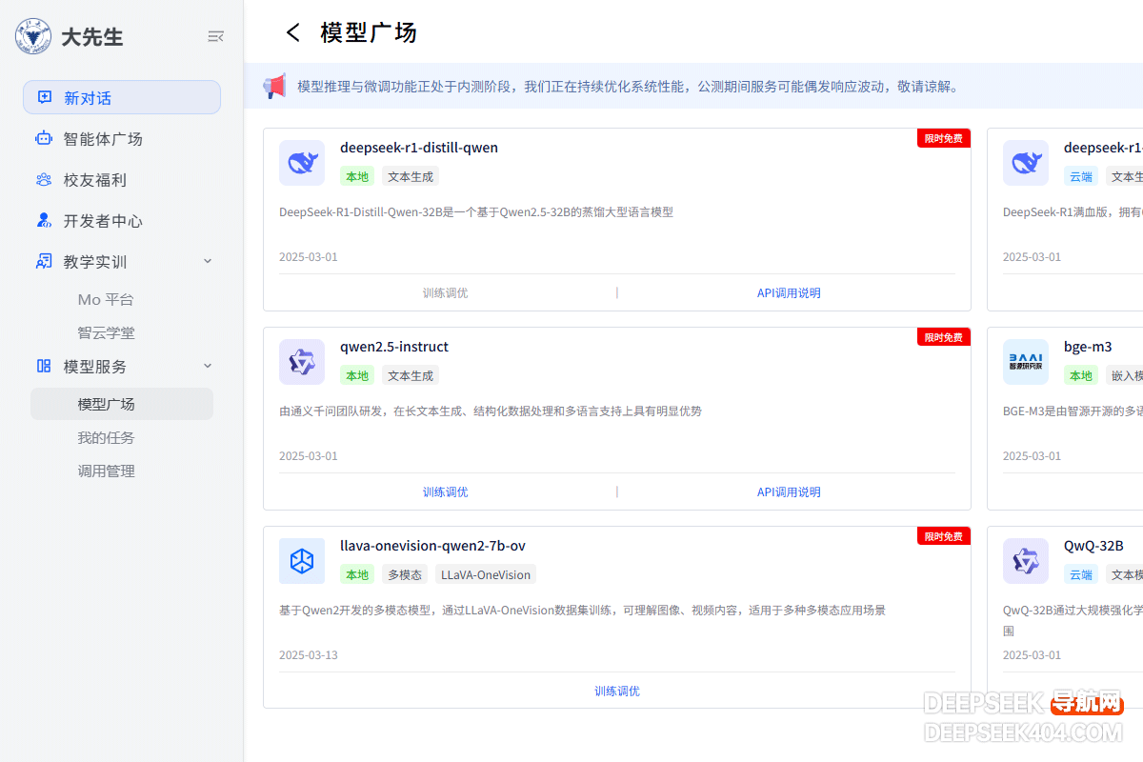1143x762 pixels.
Task: Click the llava-onevision-qwen2-7b-ov model title
Action: tap(432, 546)
